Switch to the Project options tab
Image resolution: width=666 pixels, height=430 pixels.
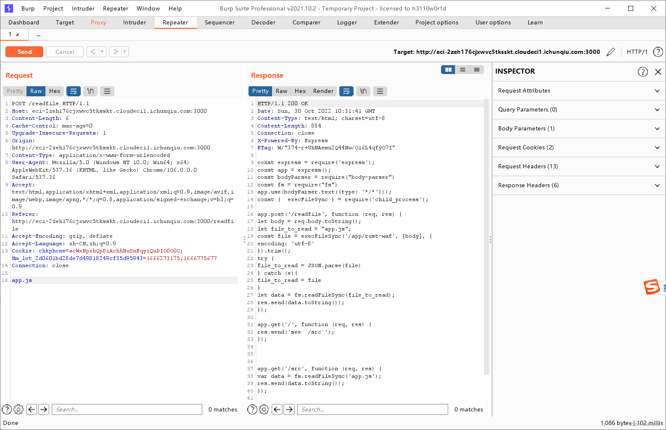click(x=437, y=23)
